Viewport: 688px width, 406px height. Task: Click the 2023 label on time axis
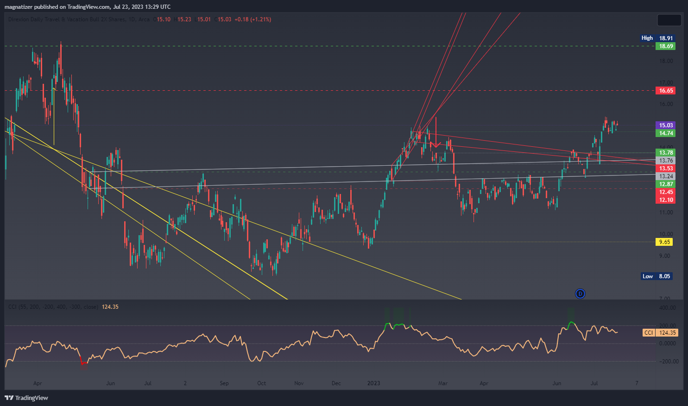point(373,383)
